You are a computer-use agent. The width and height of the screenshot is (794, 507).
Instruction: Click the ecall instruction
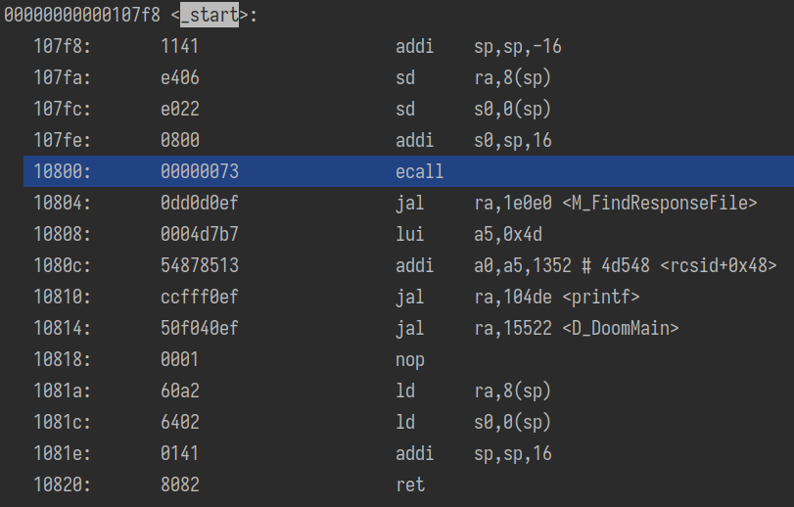[x=419, y=171]
